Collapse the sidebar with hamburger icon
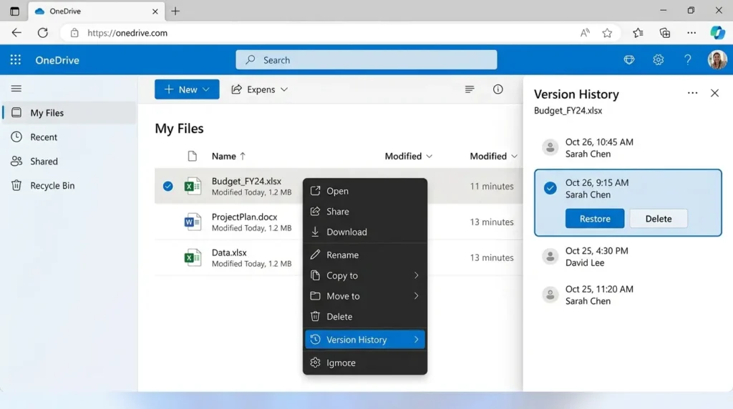The height and width of the screenshot is (409, 733). click(x=16, y=89)
